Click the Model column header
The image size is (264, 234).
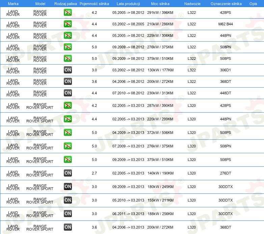[41, 4]
